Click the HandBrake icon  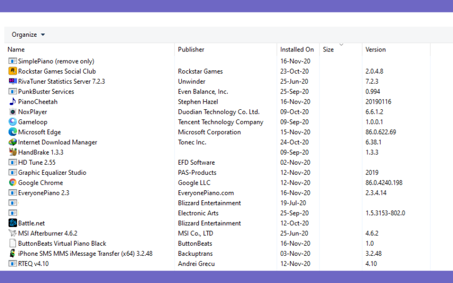(x=12, y=152)
